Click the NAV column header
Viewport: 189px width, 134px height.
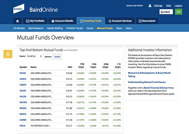[x=70, y=67]
